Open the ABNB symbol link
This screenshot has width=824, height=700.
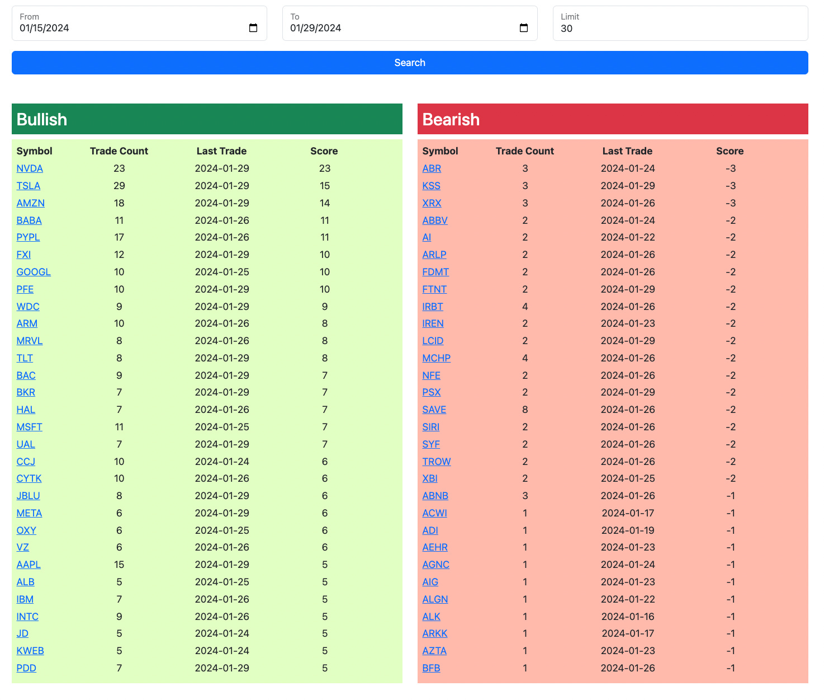(x=435, y=496)
